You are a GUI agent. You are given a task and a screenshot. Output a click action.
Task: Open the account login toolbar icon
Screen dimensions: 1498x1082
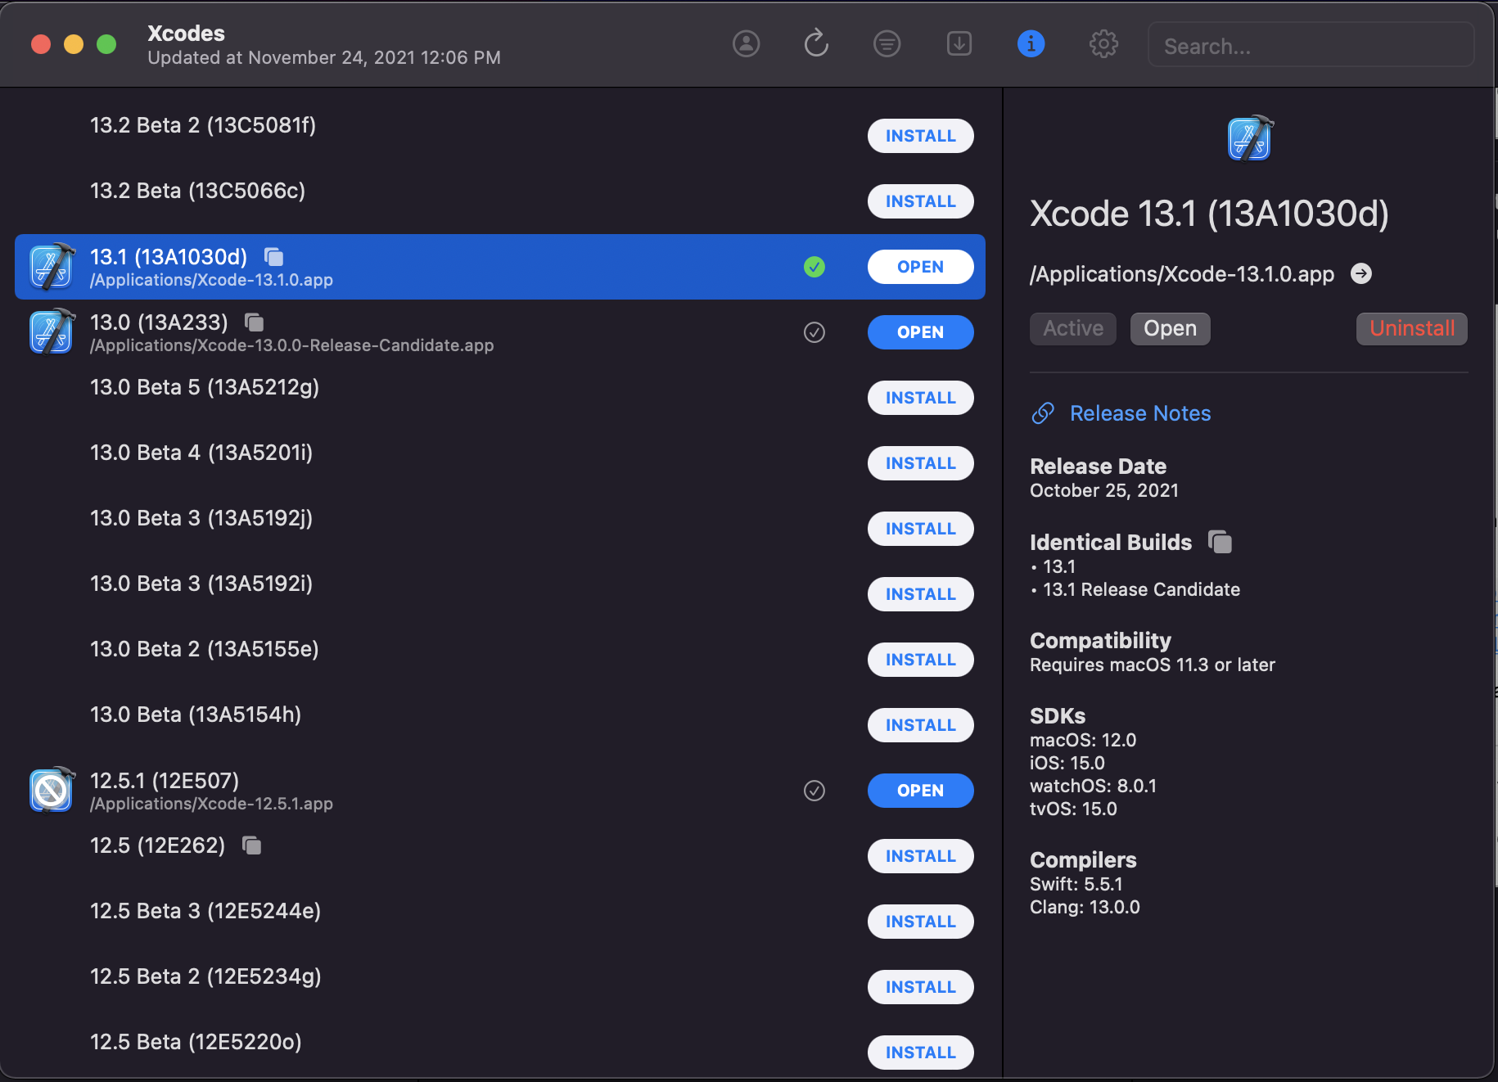[x=746, y=43]
